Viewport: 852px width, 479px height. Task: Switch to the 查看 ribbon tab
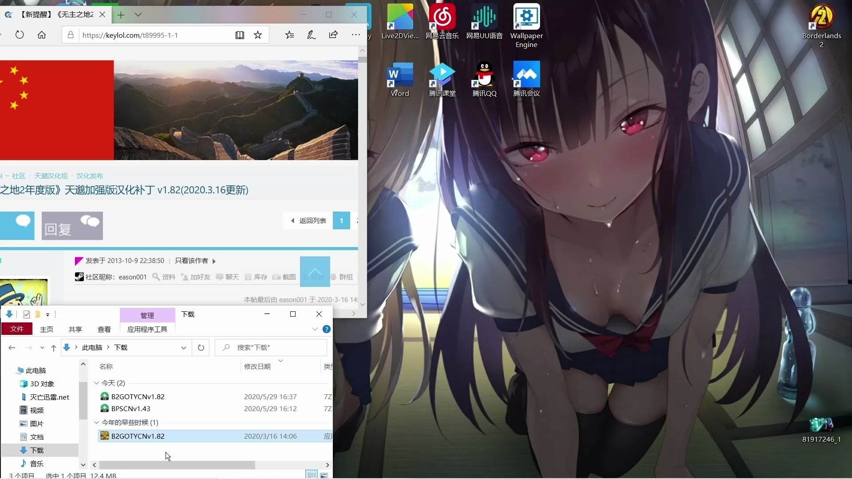click(x=104, y=329)
